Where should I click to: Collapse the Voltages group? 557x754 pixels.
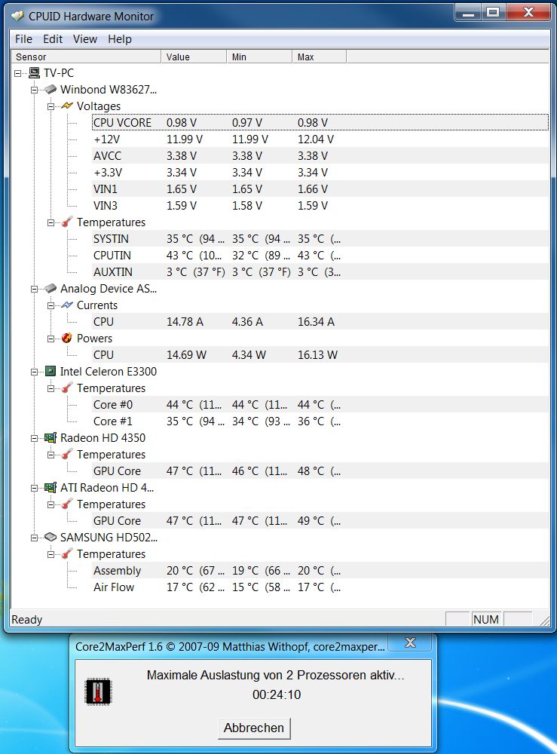pyautogui.click(x=50, y=107)
